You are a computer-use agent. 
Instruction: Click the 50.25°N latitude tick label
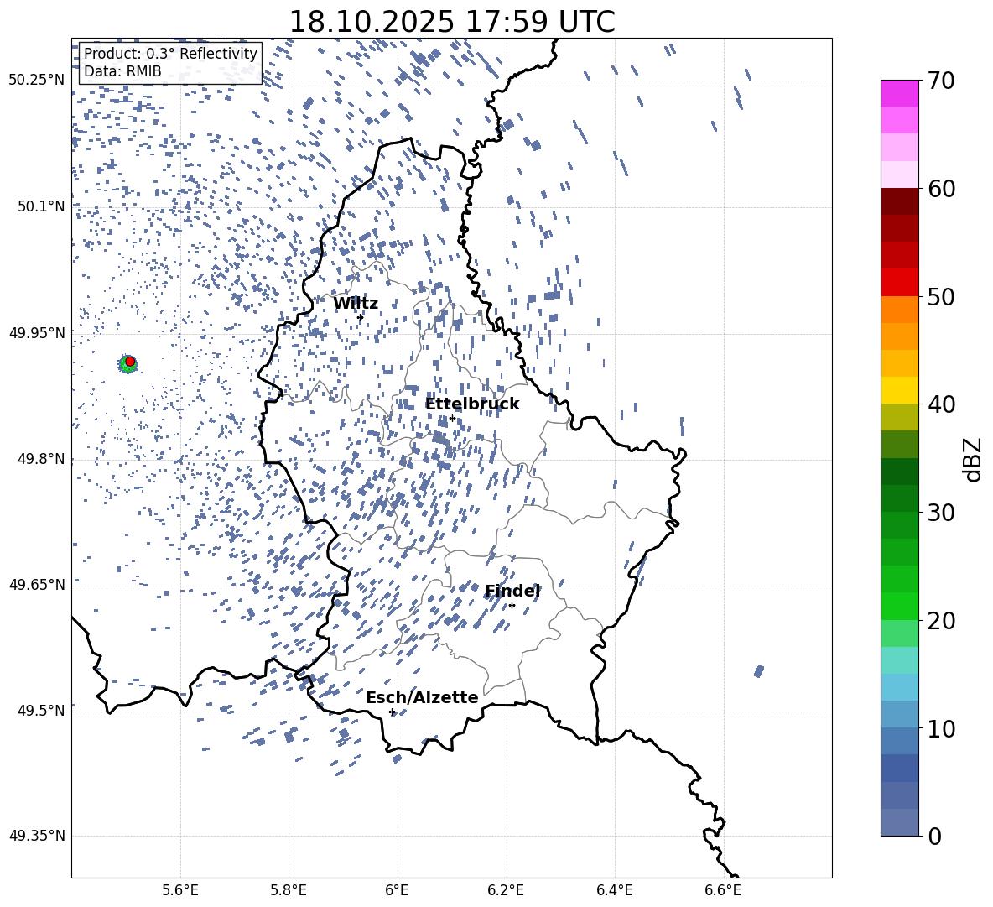tap(36, 80)
